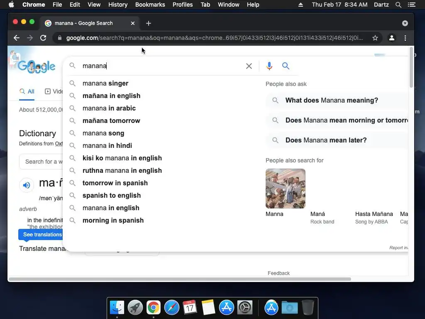Screen dimensions: 425x319
Task: Choose suggestion 'kisi ko manana in english'
Action: click(x=122, y=158)
